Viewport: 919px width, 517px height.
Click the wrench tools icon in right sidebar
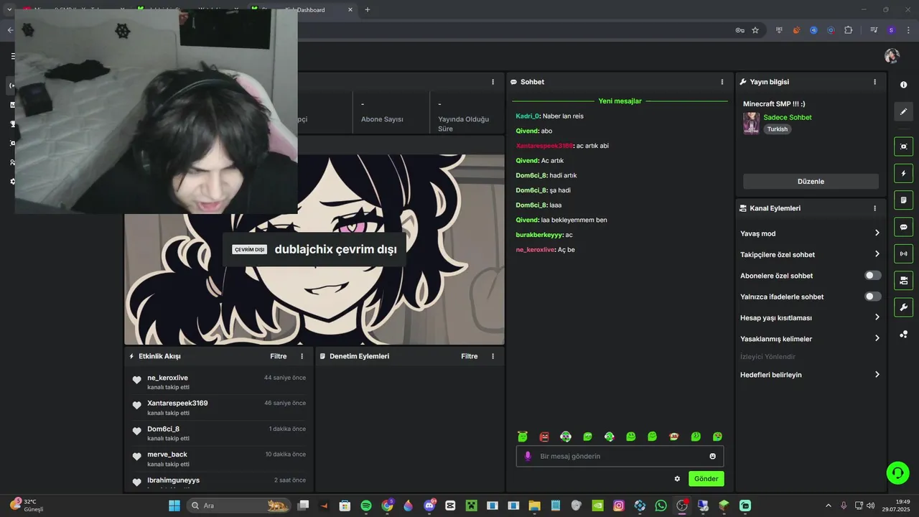click(903, 307)
